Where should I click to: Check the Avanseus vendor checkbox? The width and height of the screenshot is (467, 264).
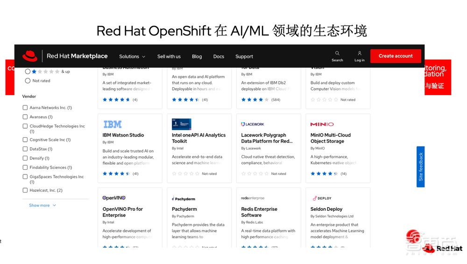pos(25,117)
